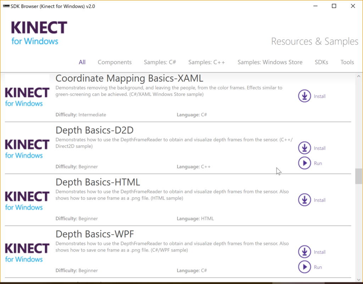
Task: Click the Depth Basics-WPF run play icon
Action: coord(305,267)
